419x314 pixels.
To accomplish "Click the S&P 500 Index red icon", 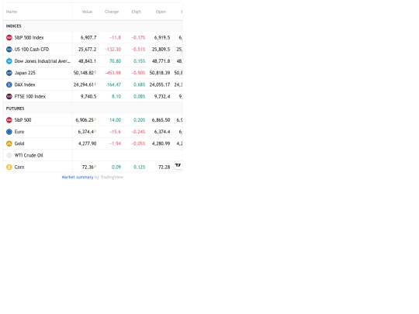I will (9, 38).
